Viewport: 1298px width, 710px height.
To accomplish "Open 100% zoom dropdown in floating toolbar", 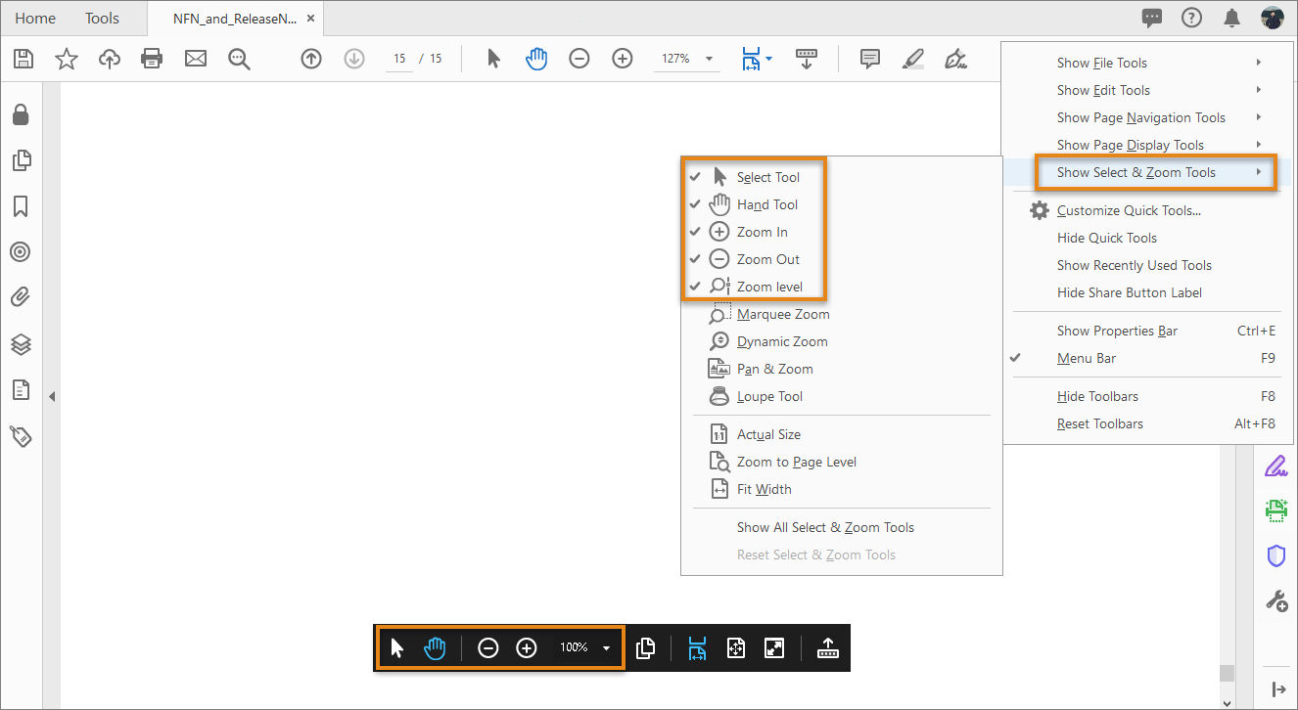I will 606,647.
